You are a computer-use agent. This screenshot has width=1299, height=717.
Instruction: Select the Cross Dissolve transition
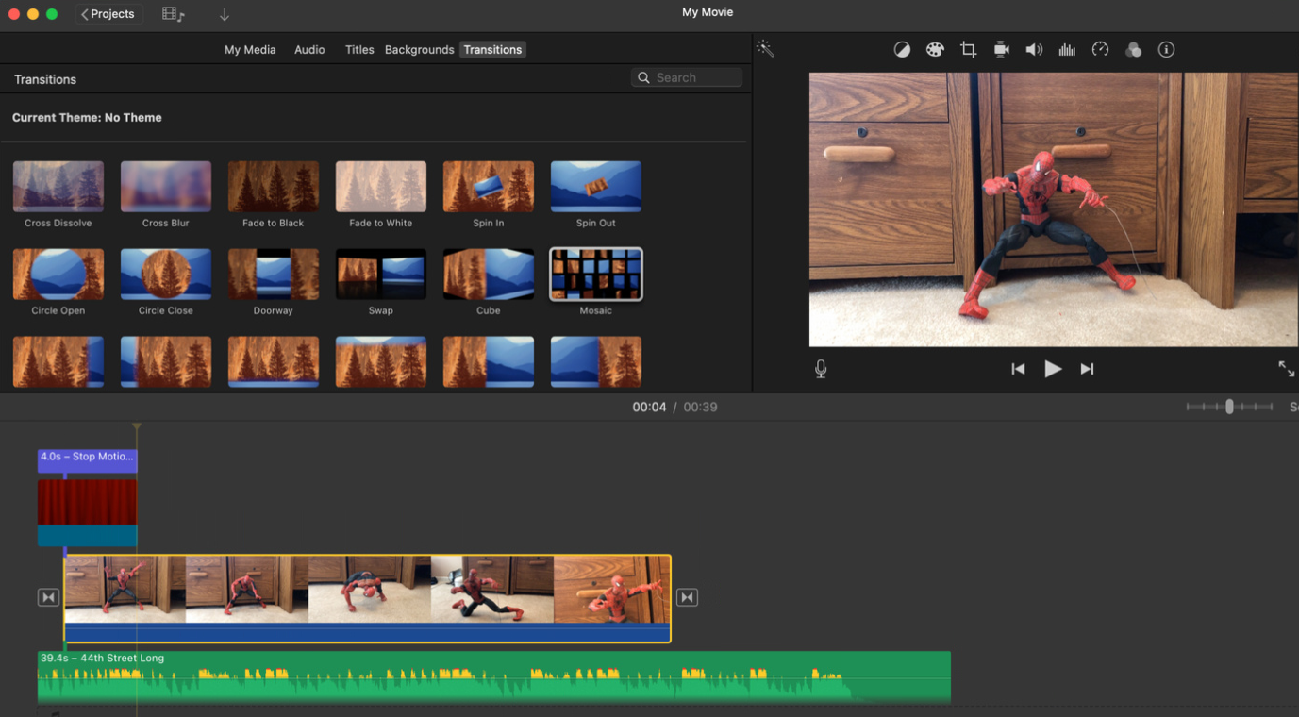coord(58,187)
